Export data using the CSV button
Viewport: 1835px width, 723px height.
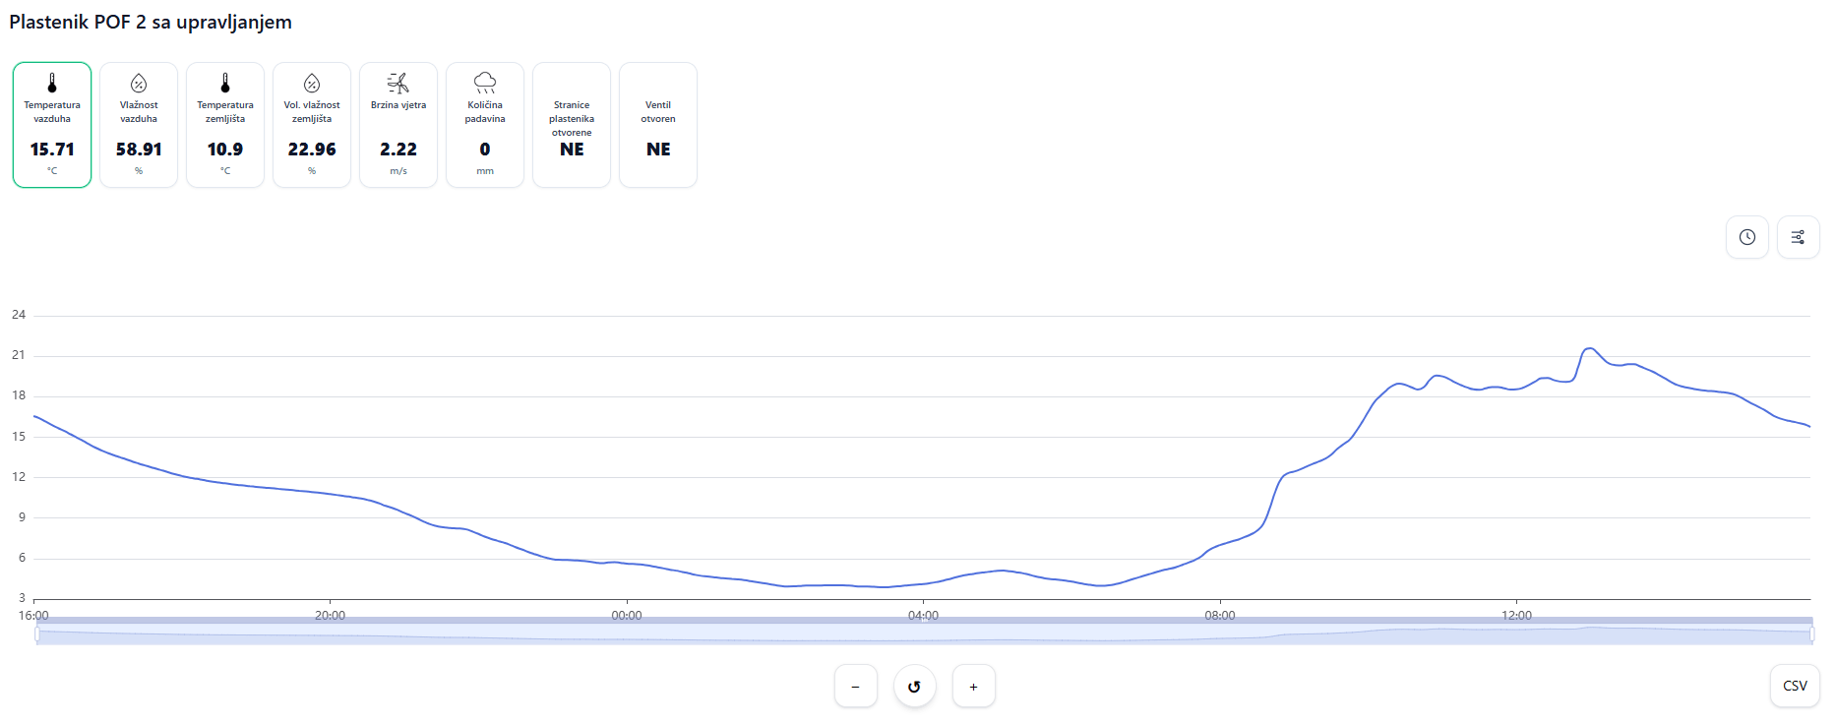click(1795, 686)
